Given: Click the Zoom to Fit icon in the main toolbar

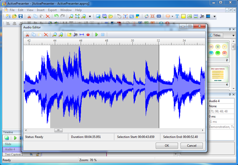Looking at the screenshot, I should (77, 16).
